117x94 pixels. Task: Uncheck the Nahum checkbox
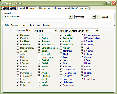pyautogui.click(x=39, y=85)
